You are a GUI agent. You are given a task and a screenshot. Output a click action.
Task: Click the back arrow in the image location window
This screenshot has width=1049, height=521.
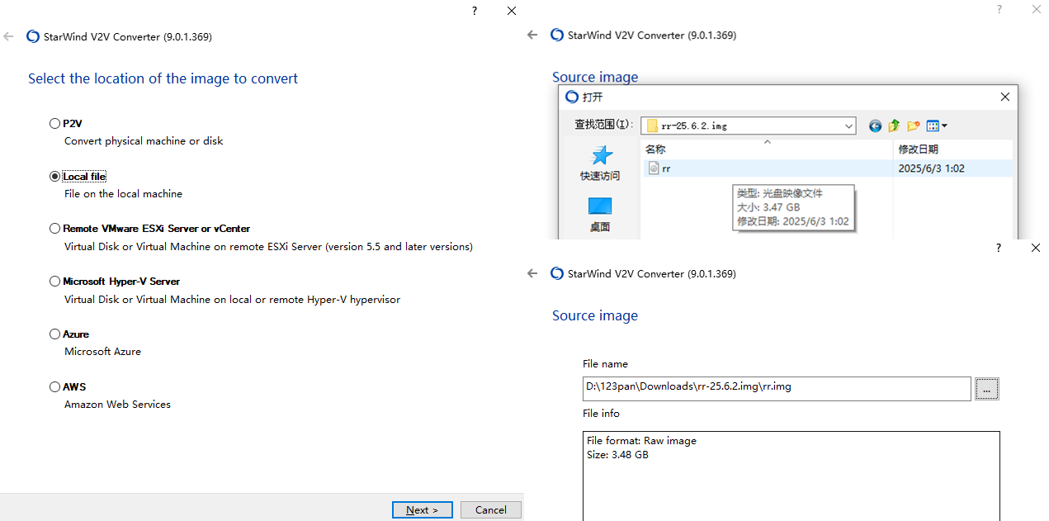click(x=8, y=36)
